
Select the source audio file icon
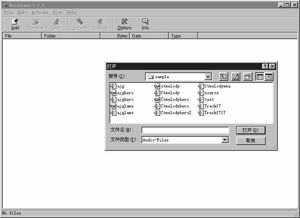[x=201, y=93]
